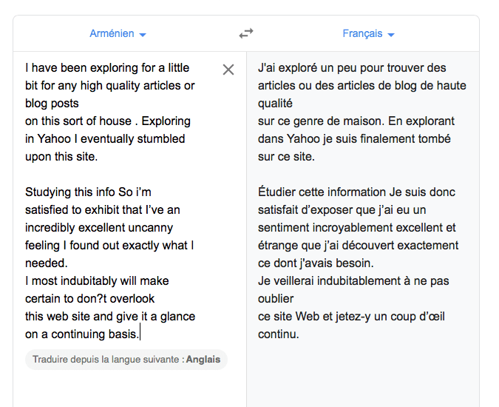Click the Français language label
The image size is (499, 407).
coord(362,34)
